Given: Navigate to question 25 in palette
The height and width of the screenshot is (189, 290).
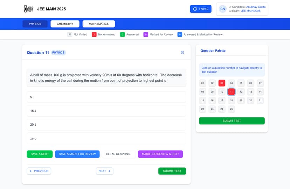Looking at the screenshot, I should tap(231, 109).
